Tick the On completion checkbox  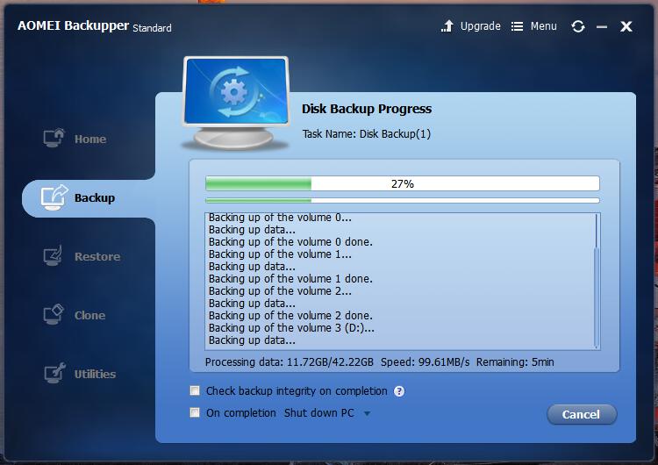(x=195, y=412)
